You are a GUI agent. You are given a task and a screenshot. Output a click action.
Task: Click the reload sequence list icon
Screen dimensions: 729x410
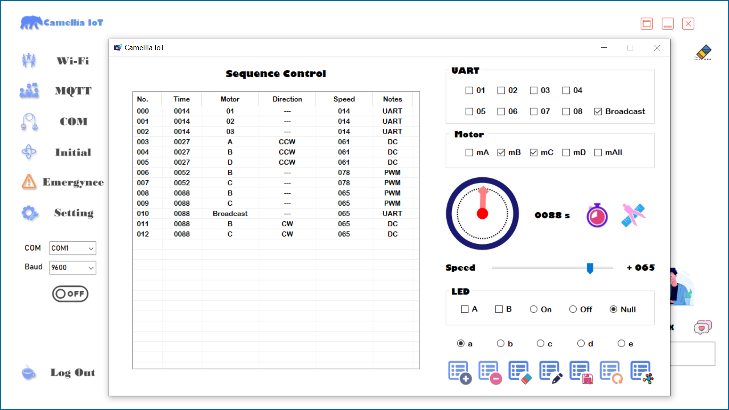click(x=611, y=372)
